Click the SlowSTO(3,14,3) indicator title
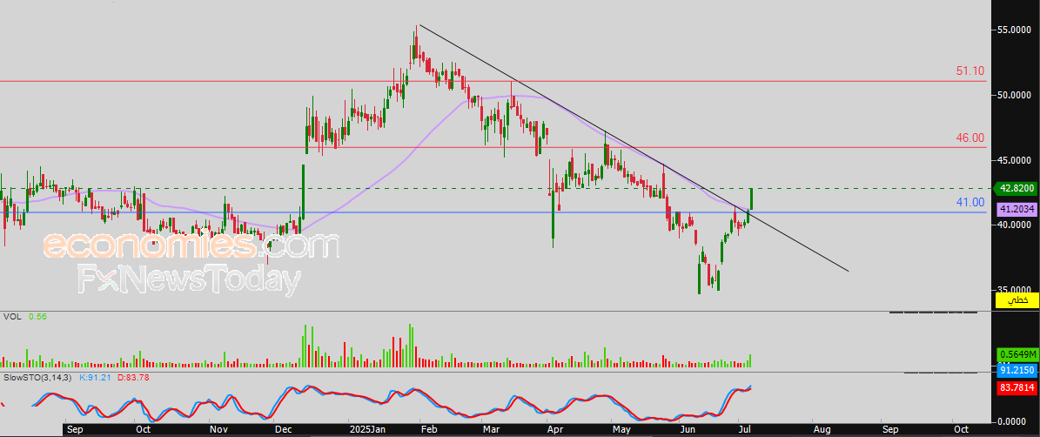Viewport: 1040px width, 437px height. click(37, 377)
